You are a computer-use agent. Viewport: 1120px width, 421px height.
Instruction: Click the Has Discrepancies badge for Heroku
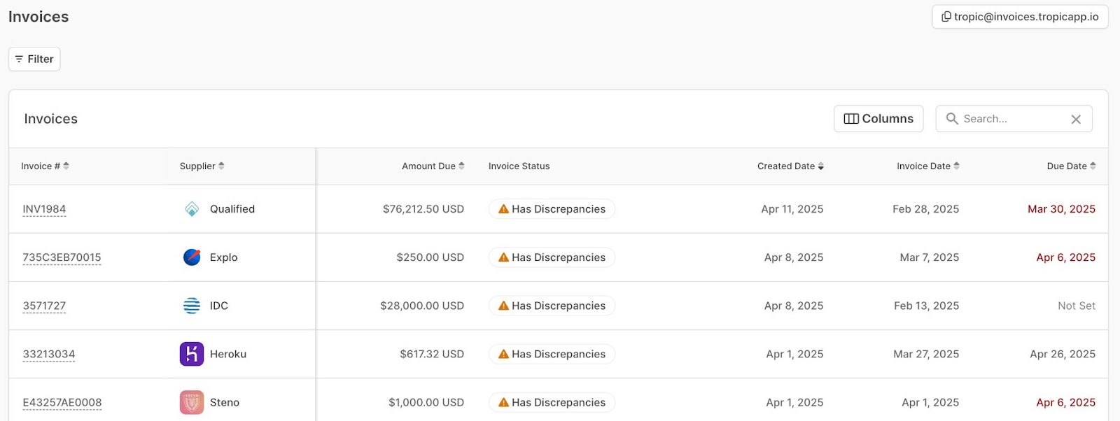pos(552,354)
